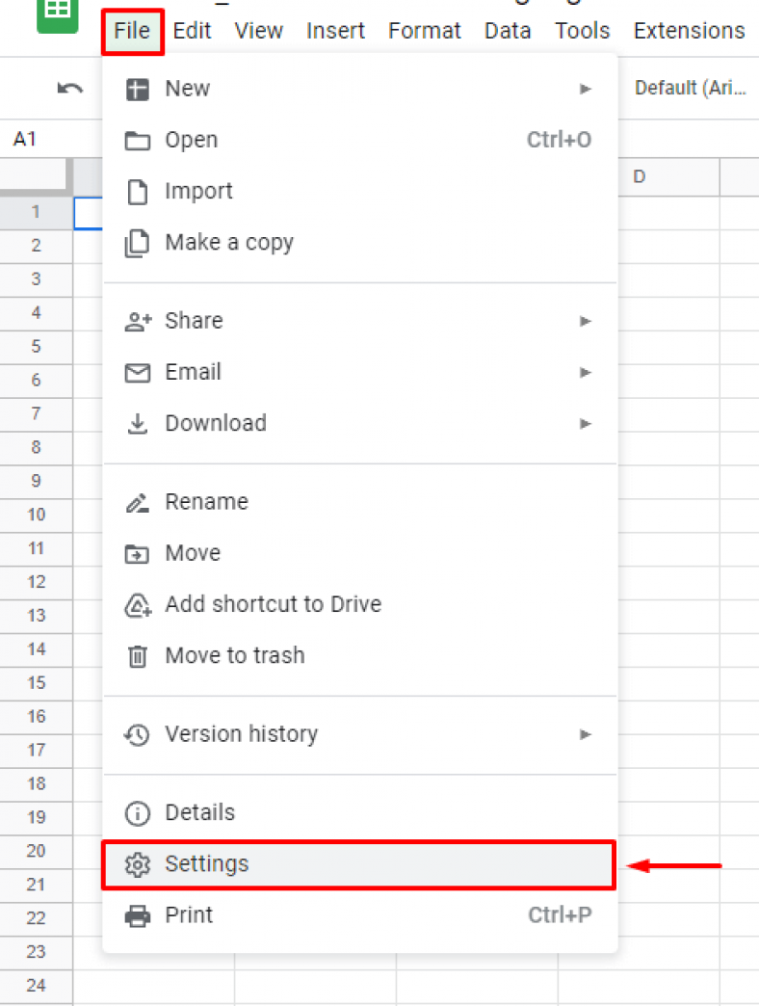759x1006 pixels.
Task: Click the Details info icon
Action: point(137,812)
